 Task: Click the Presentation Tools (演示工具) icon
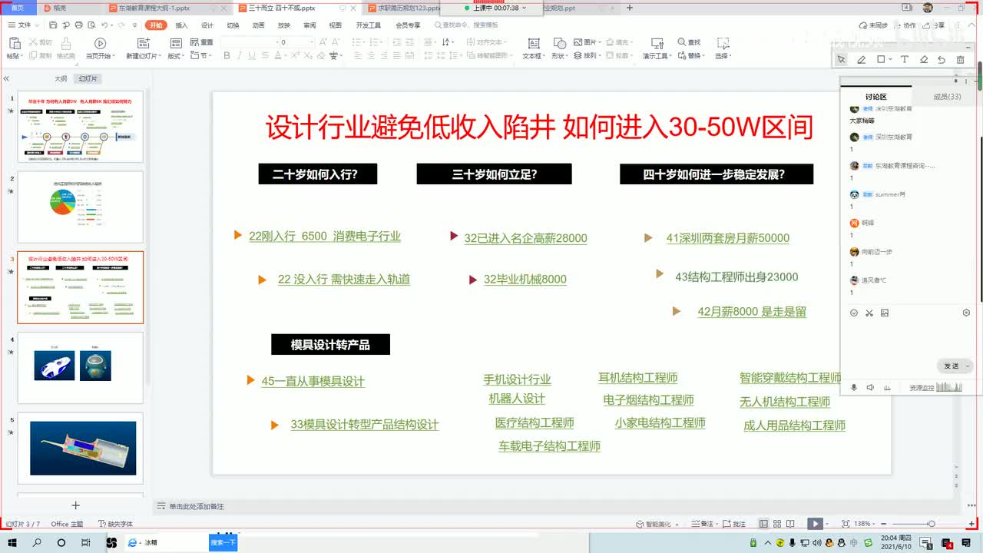[x=657, y=44]
